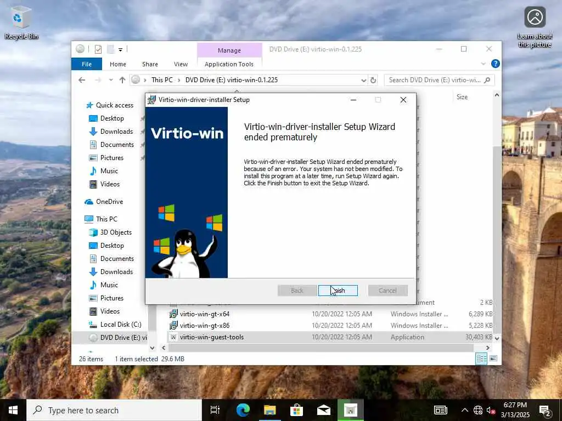Open the Application Tools tab
The image size is (562, 421).
(229, 64)
